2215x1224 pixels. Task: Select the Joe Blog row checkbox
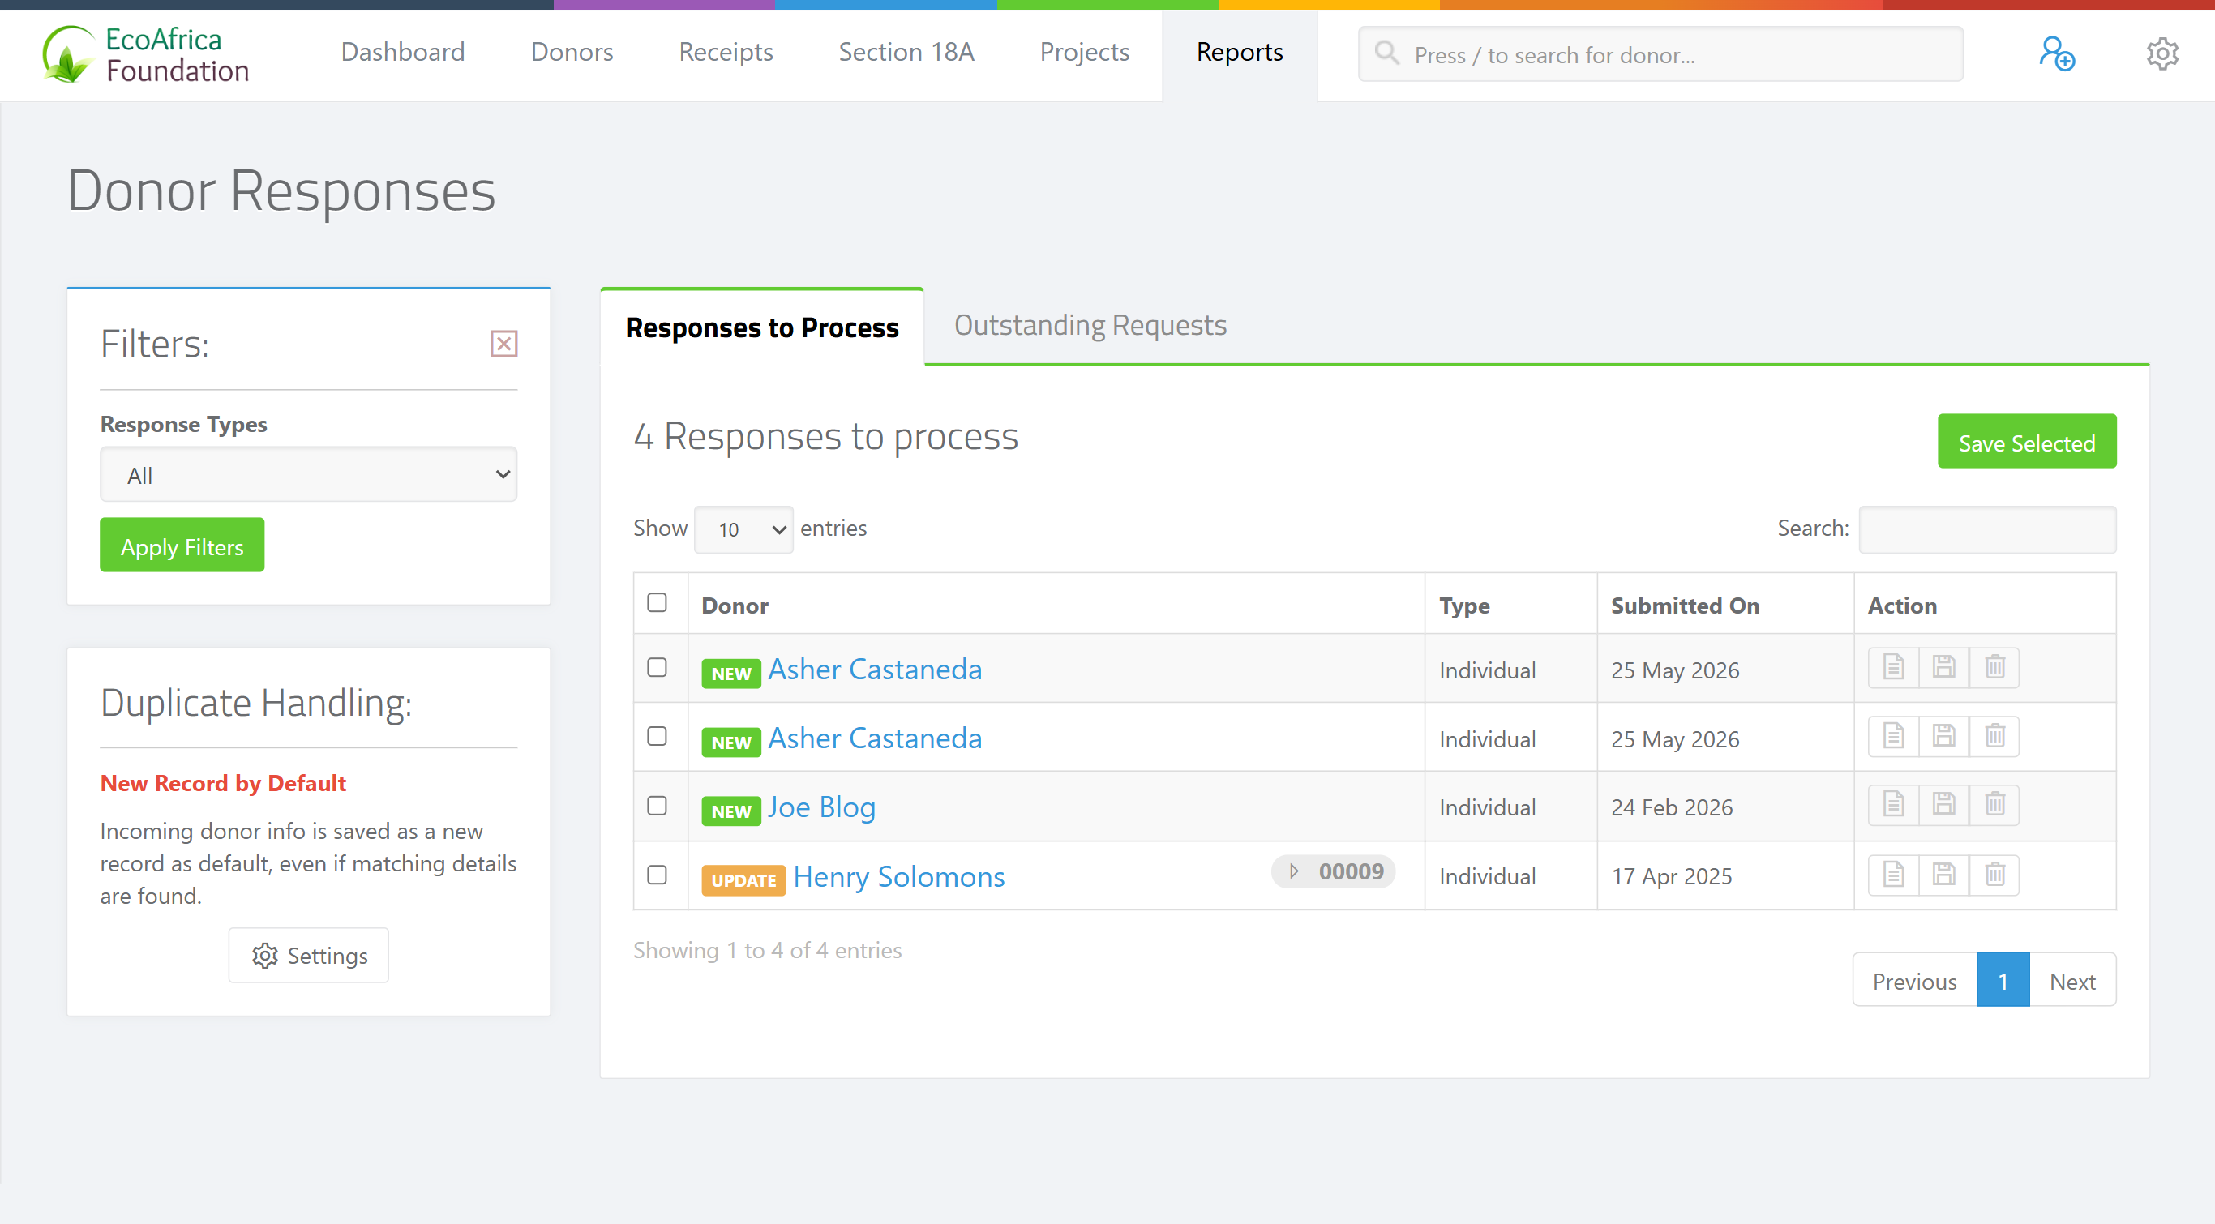[x=657, y=806]
